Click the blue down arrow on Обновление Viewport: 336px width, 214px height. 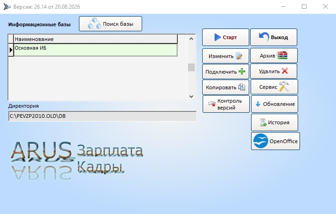click(258, 104)
